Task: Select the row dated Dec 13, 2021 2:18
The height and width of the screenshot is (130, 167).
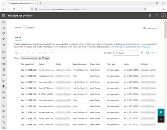Action: 86,112
